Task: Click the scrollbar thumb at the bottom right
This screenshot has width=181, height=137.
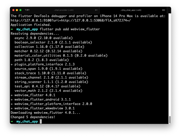Action: (170, 120)
